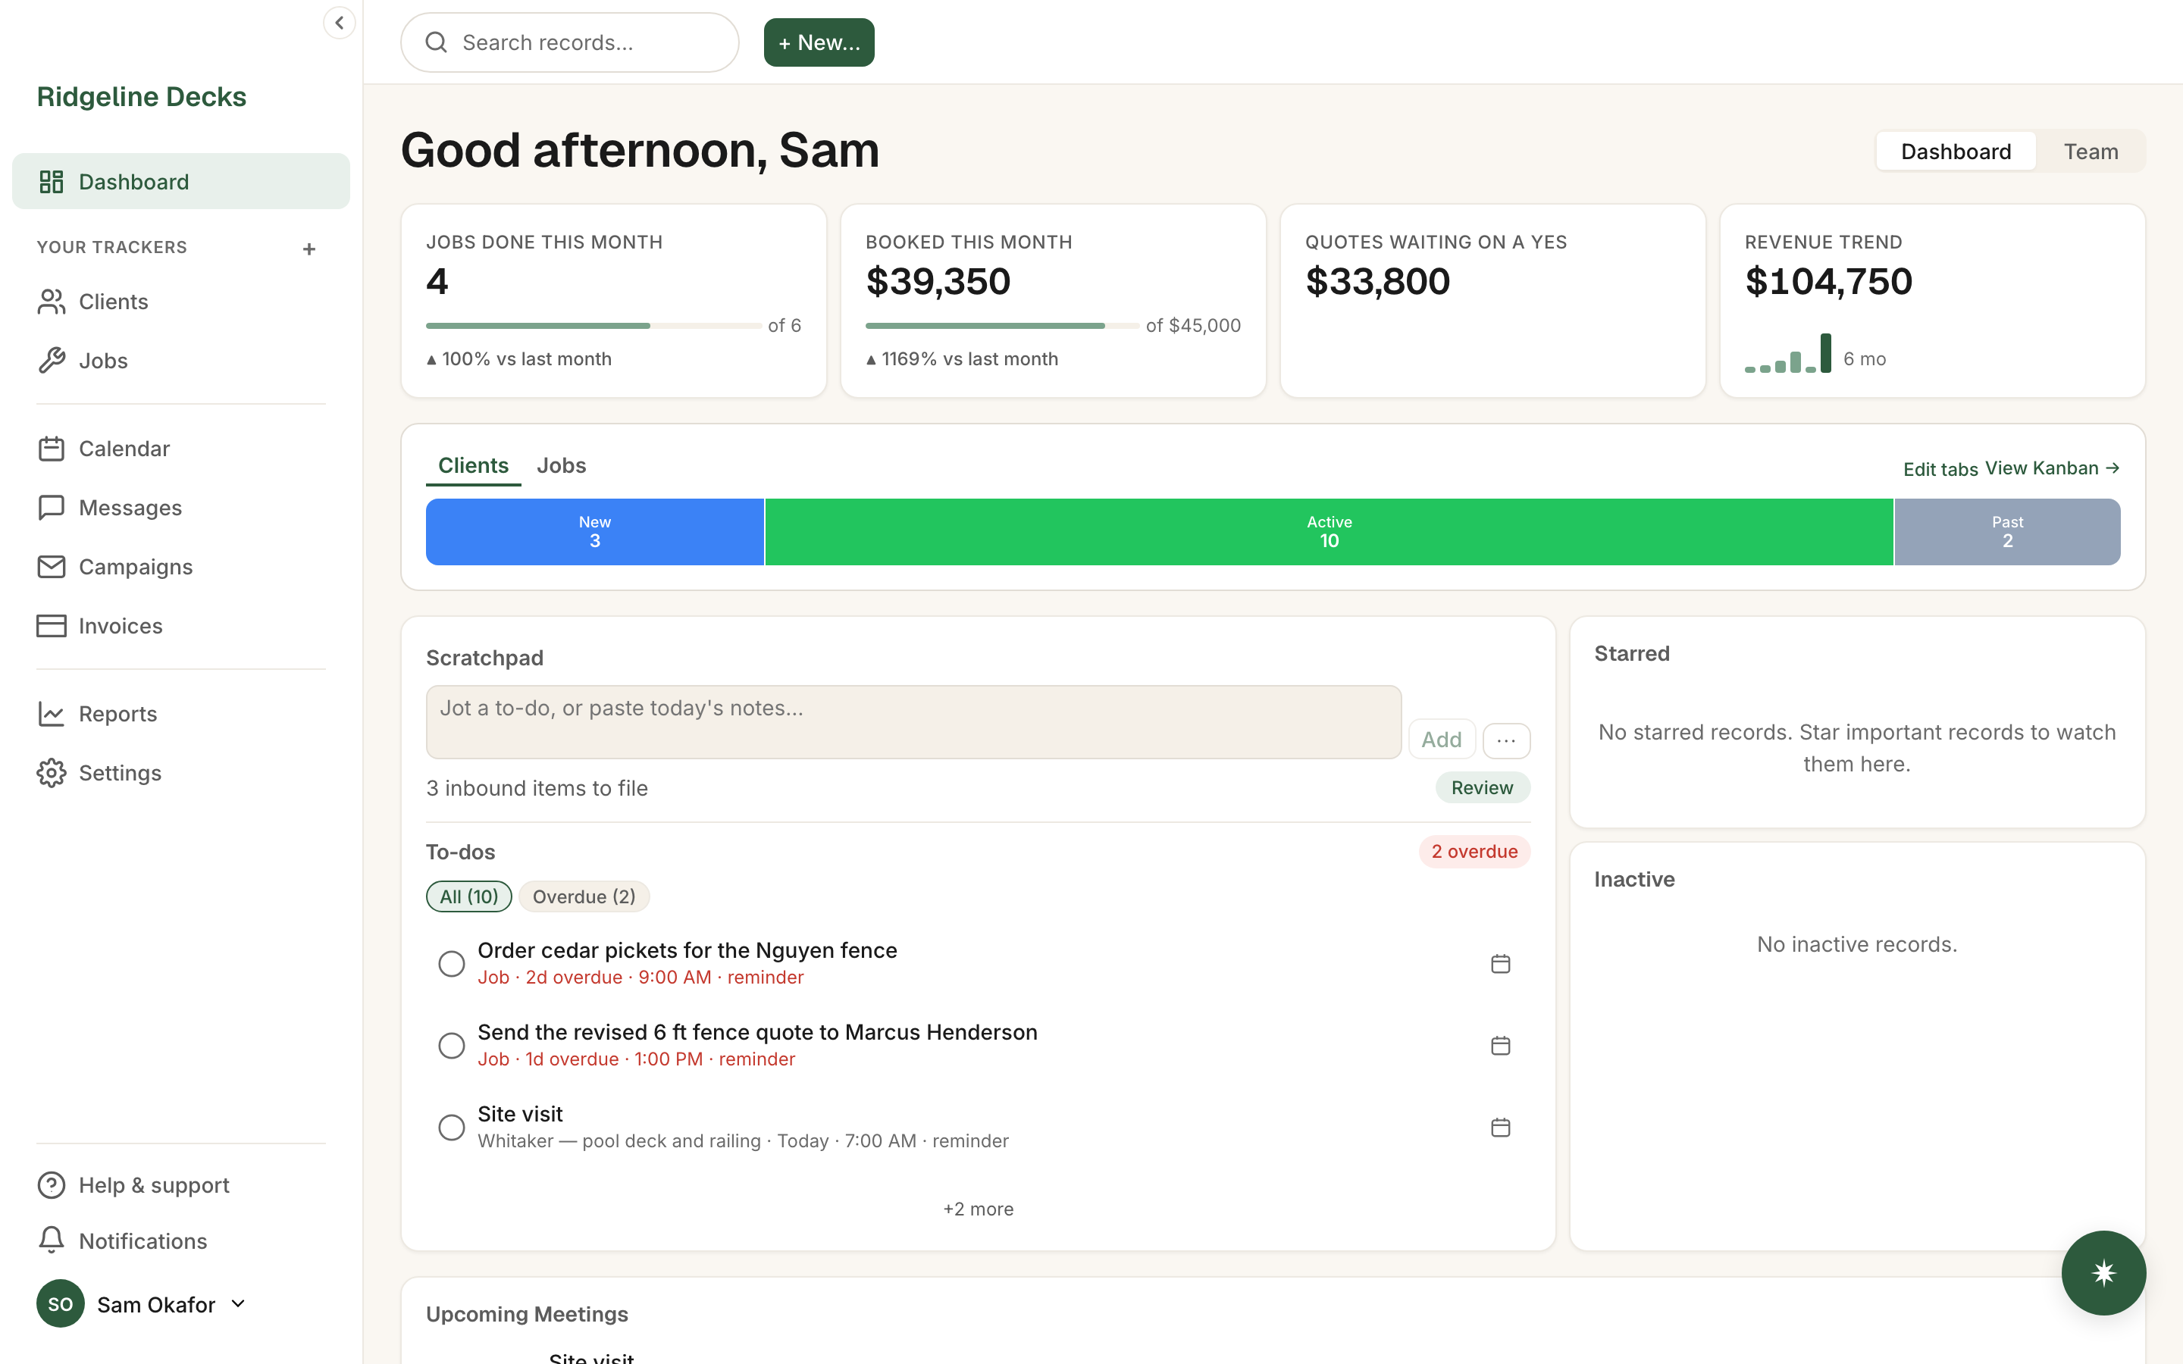Open Campaigns from the sidebar

[180, 567]
